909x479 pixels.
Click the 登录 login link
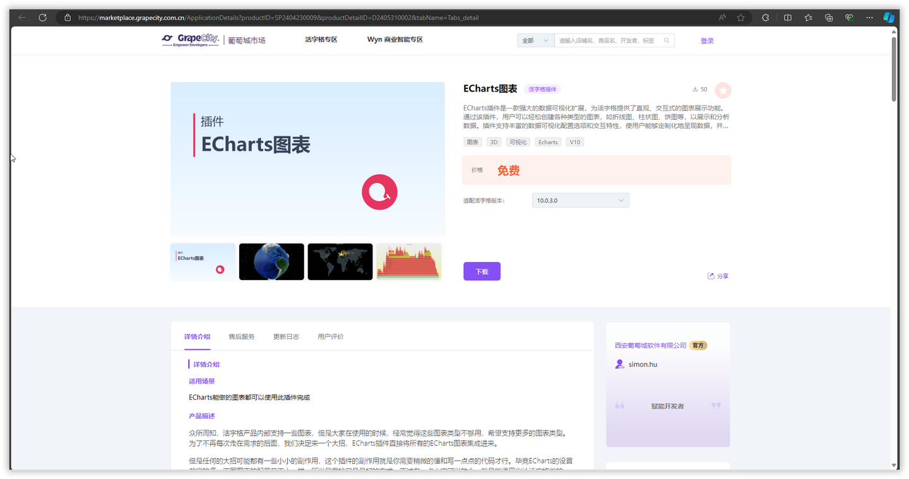point(707,40)
